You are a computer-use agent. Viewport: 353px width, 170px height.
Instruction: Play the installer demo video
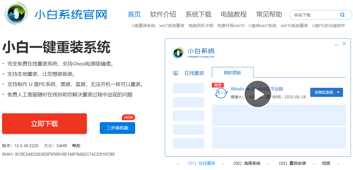[258, 94]
